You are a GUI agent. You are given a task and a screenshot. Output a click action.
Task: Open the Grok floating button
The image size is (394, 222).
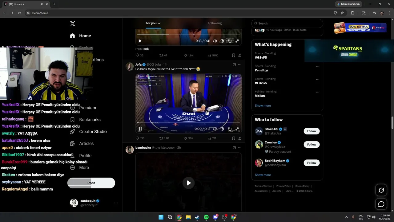click(381, 190)
